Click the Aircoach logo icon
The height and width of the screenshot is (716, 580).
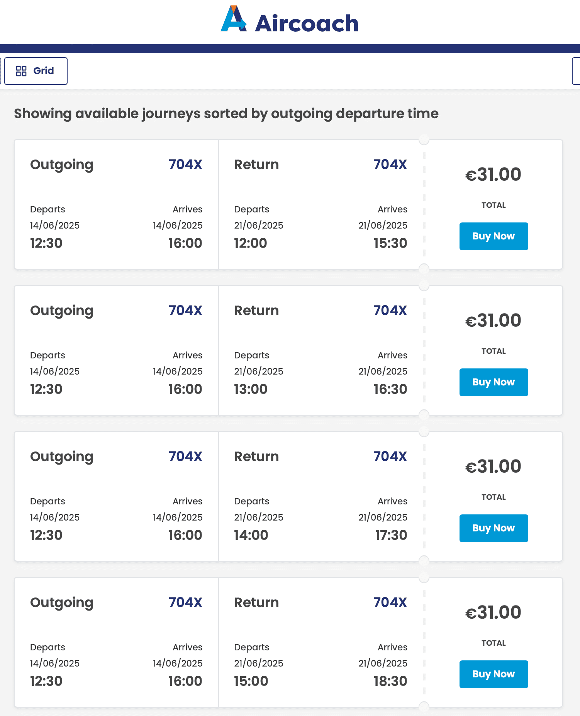pos(234,19)
